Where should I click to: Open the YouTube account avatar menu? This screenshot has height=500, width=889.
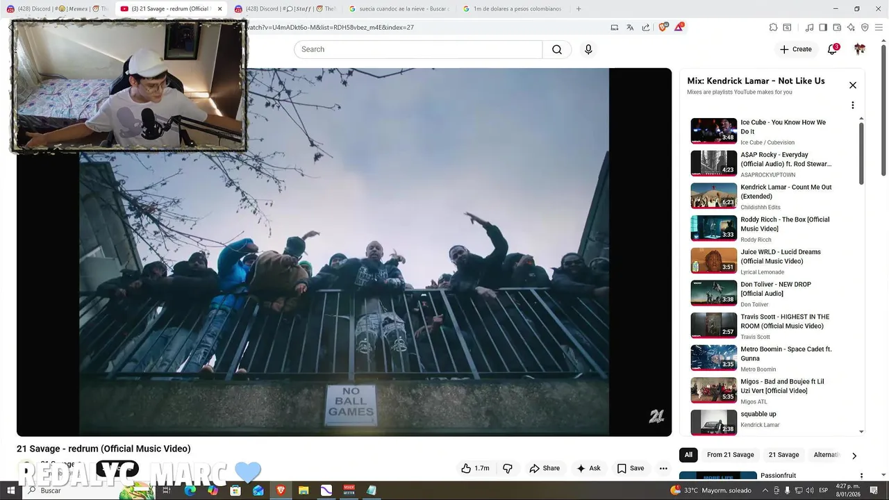tap(860, 49)
